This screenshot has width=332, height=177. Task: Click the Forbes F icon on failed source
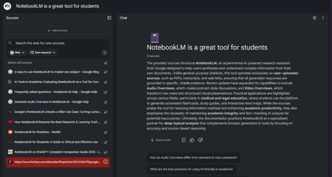(x=10, y=162)
